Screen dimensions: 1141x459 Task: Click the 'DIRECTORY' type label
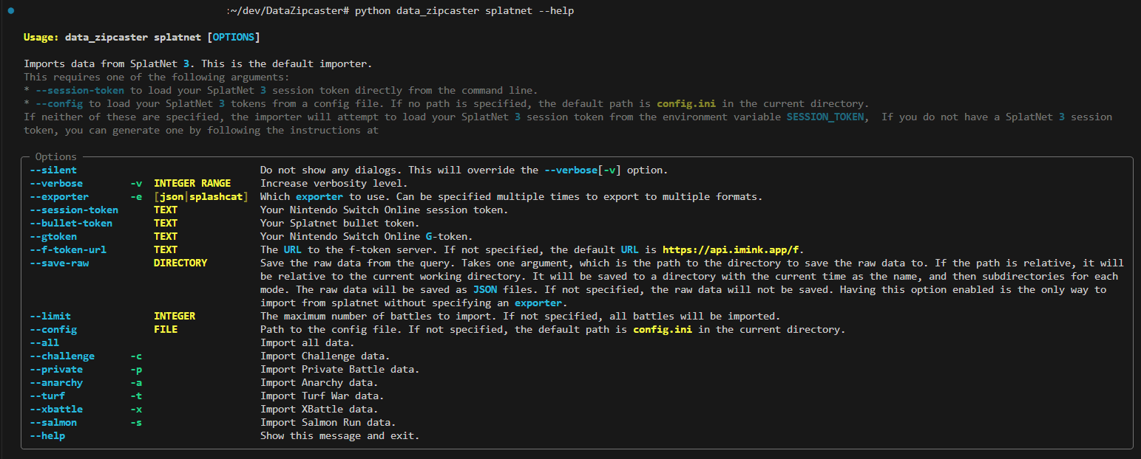pyautogui.click(x=180, y=263)
